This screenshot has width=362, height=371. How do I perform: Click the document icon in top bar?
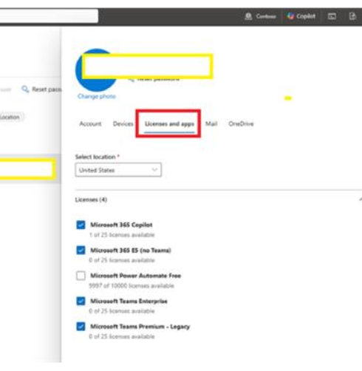[x=352, y=16]
